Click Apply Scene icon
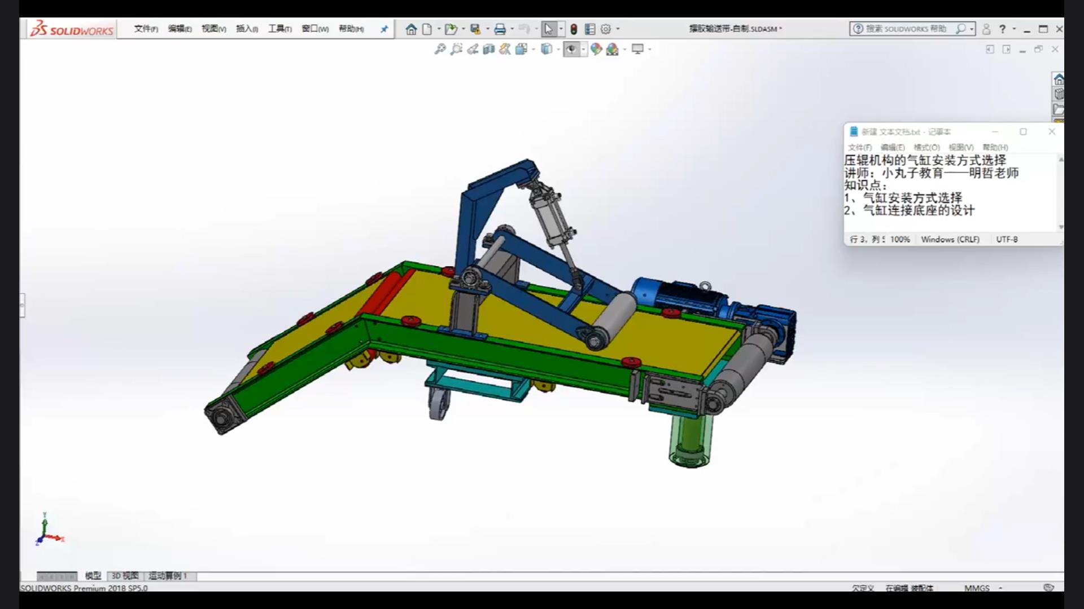The height and width of the screenshot is (609, 1084). (613, 50)
